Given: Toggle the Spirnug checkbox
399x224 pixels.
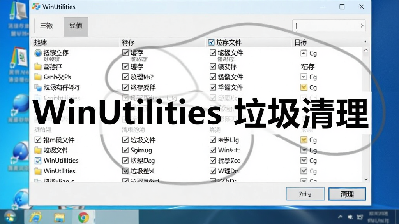Looking at the screenshot, I should point(125,150).
